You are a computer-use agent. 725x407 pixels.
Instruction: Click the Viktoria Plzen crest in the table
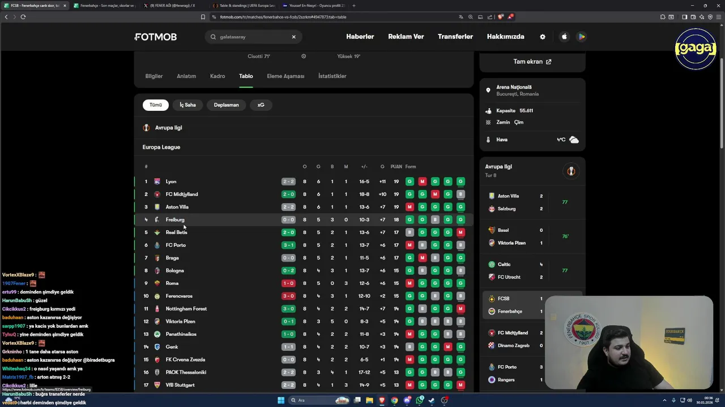point(157,322)
